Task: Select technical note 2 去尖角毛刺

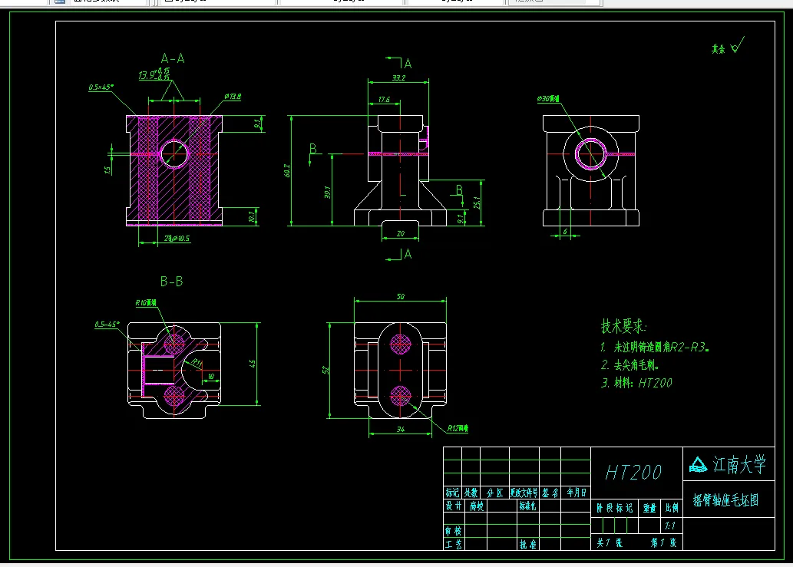Action: click(629, 365)
